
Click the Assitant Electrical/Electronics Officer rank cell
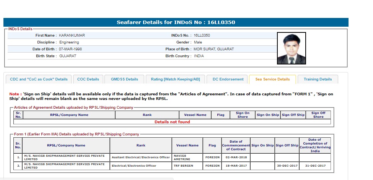pyautogui.click(x=140, y=157)
